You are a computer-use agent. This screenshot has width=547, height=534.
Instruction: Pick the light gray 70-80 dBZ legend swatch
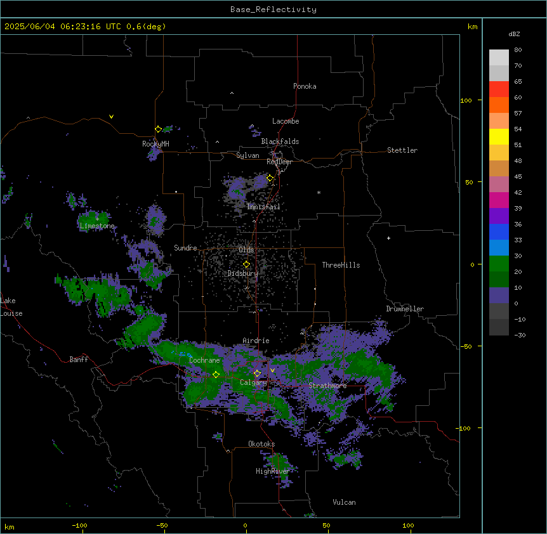pyautogui.click(x=499, y=58)
